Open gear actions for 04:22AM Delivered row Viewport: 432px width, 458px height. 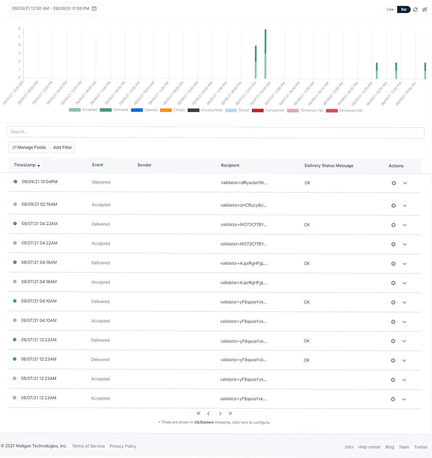394,225
